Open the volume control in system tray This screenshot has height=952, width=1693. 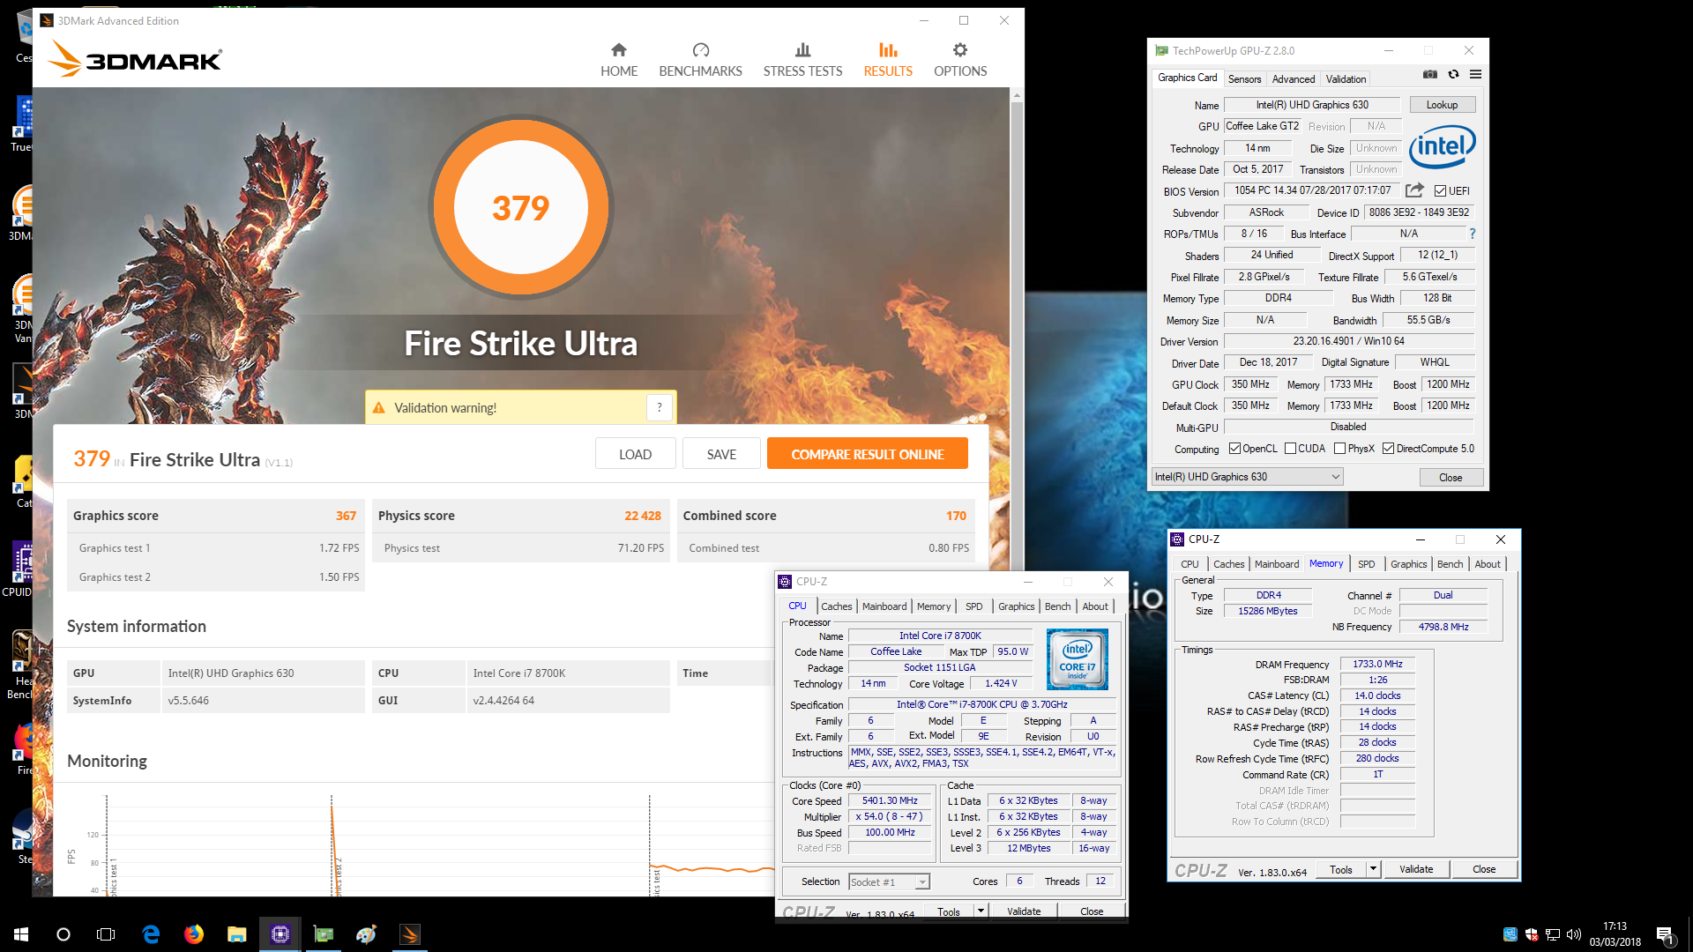point(1574,934)
